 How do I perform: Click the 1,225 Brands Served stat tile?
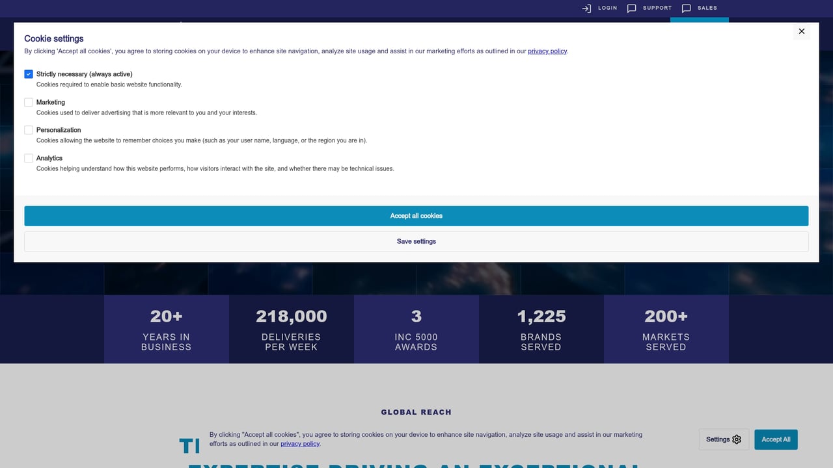[541, 329]
